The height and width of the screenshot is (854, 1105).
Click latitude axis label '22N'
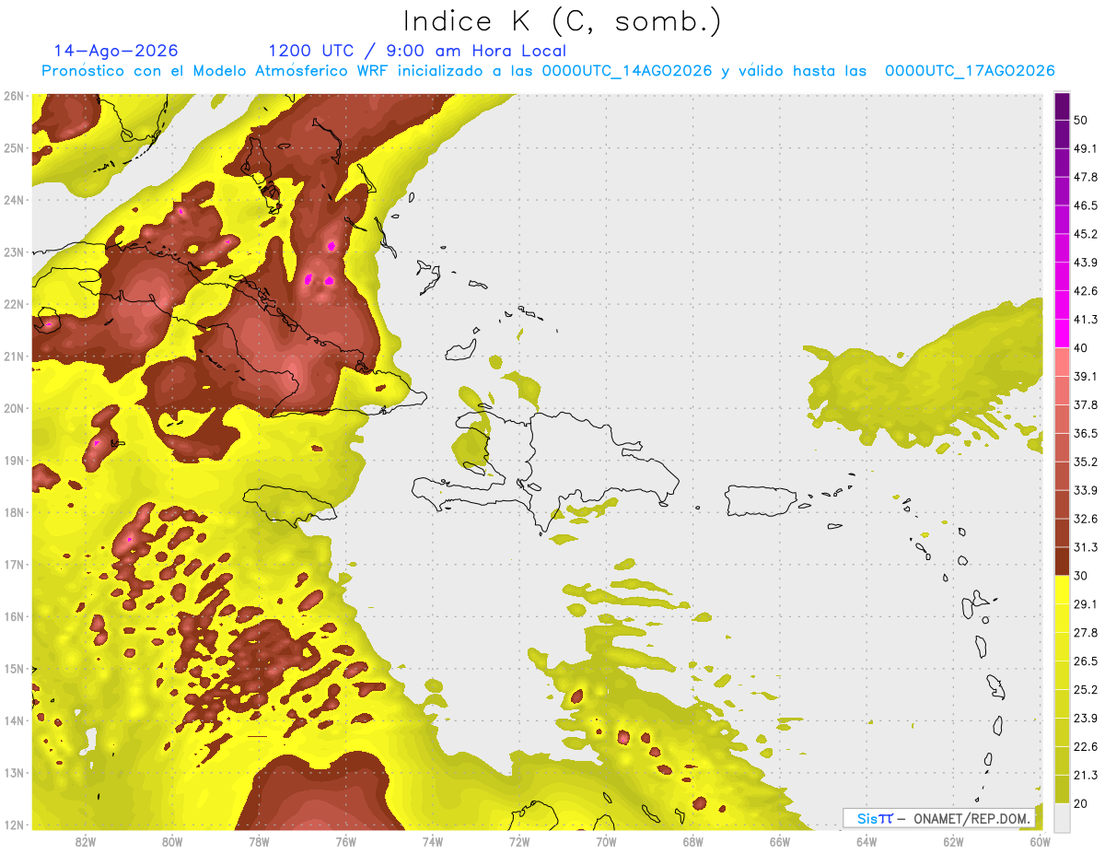[x=13, y=304]
